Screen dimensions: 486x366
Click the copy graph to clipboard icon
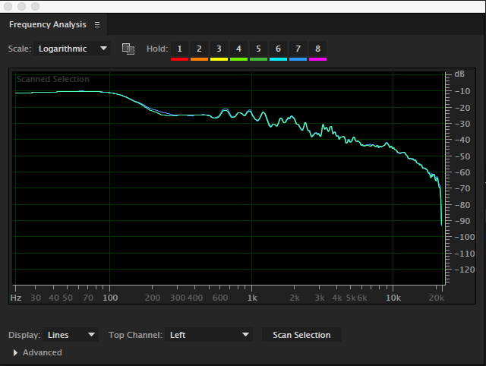[128, 49]
